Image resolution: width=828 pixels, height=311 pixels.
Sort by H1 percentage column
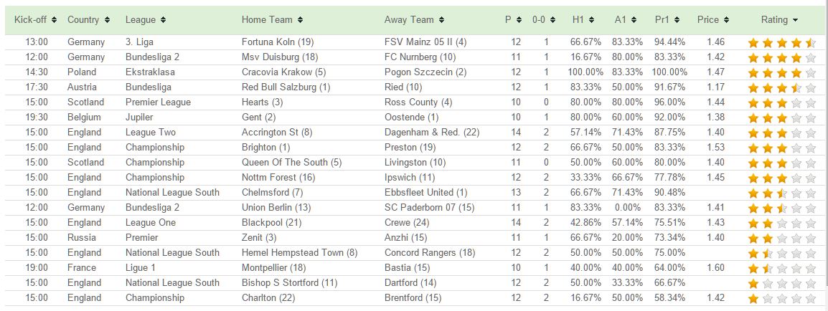(591, 20)
